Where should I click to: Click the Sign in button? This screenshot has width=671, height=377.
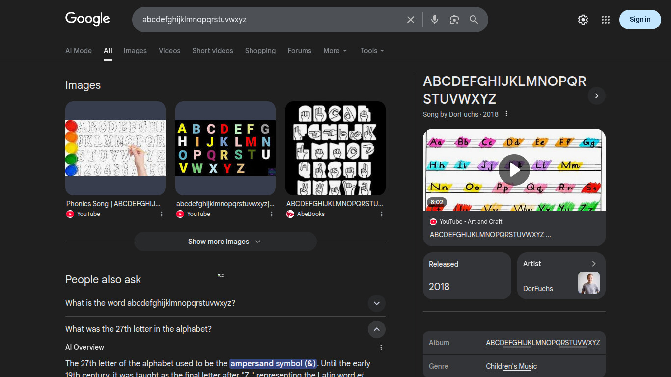click(640, 20)
